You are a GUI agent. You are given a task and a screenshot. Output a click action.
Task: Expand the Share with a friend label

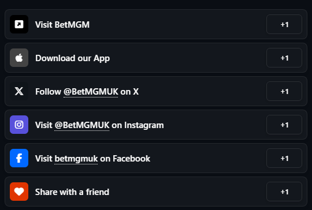coord(72,192)
